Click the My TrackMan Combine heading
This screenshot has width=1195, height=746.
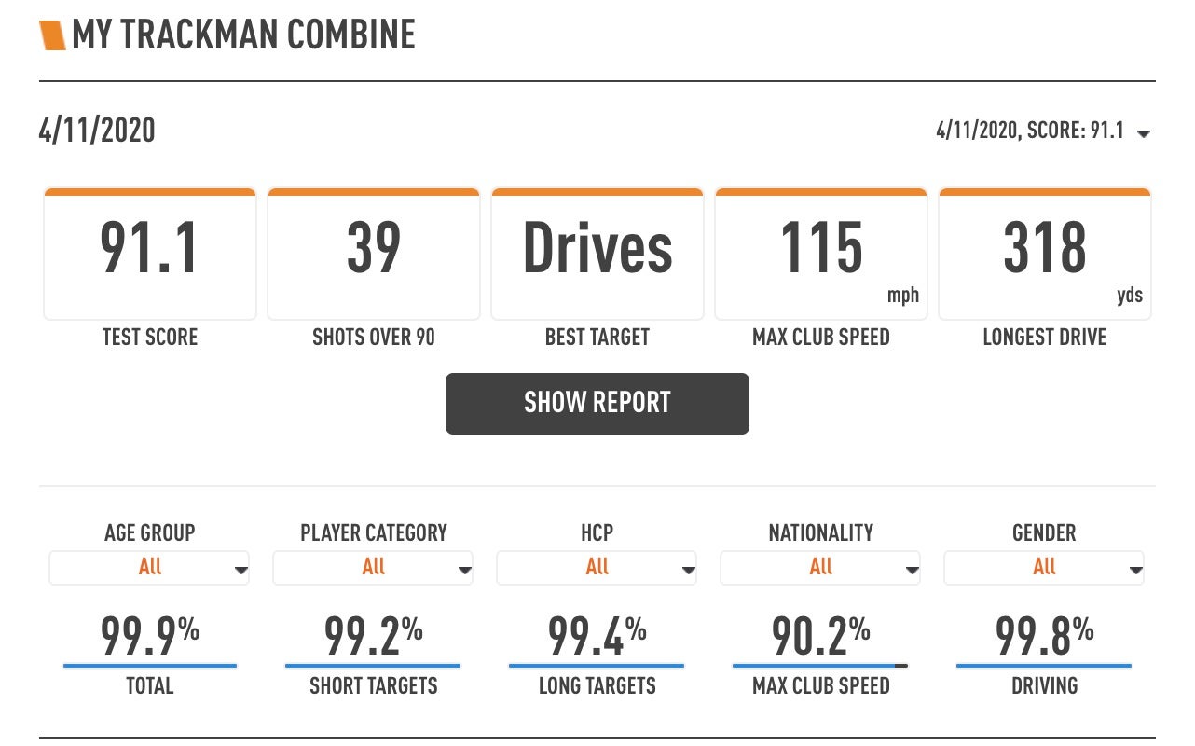click(x=243, y=35)
